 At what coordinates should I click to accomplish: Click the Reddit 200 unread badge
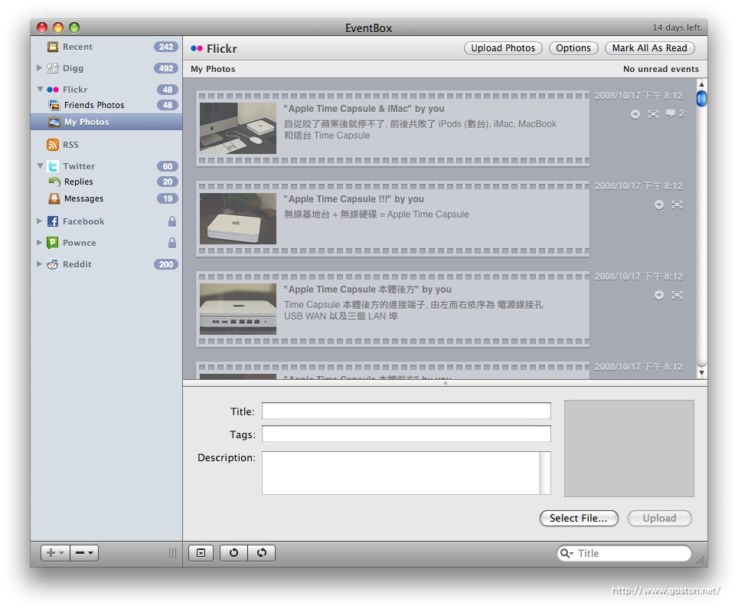[166, 265]
